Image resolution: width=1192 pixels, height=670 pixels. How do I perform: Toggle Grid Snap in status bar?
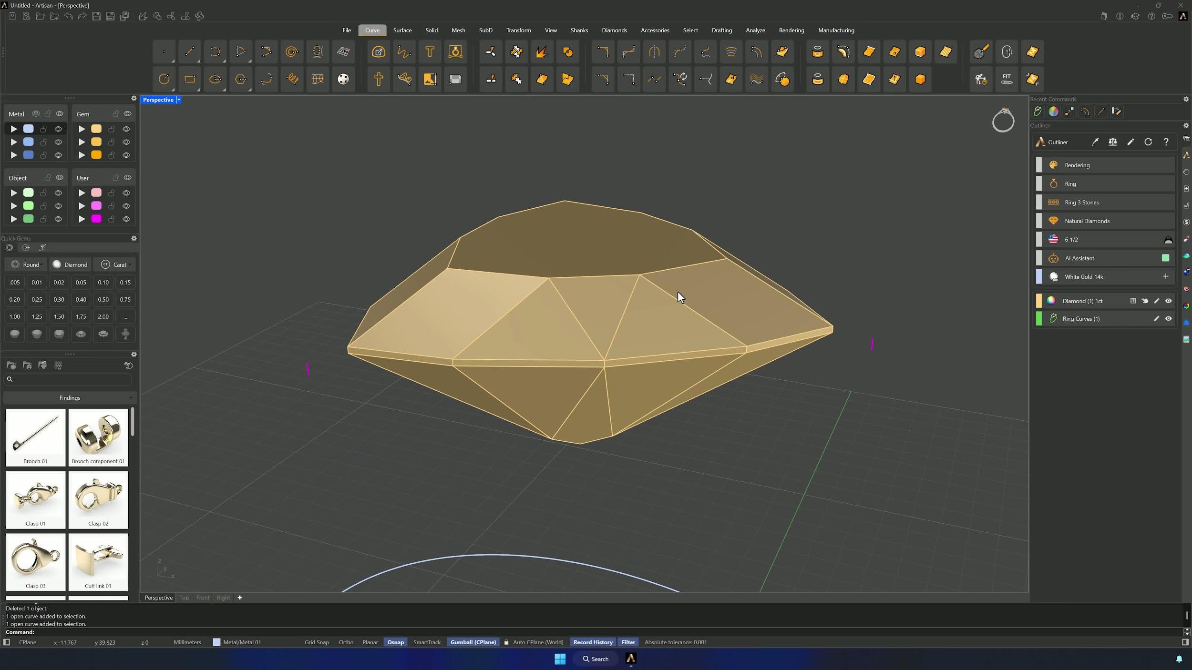click(x=317, y=642)
